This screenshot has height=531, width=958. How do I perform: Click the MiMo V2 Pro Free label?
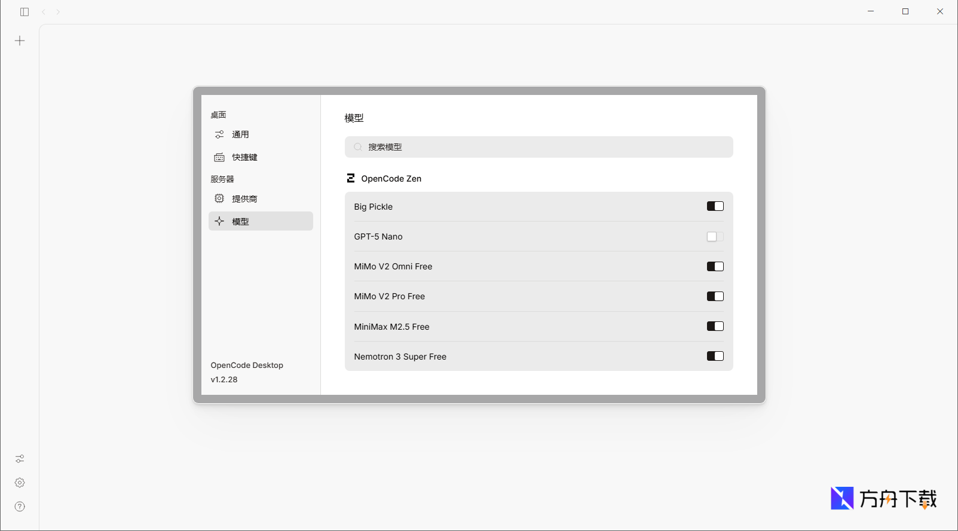(390, 296)
